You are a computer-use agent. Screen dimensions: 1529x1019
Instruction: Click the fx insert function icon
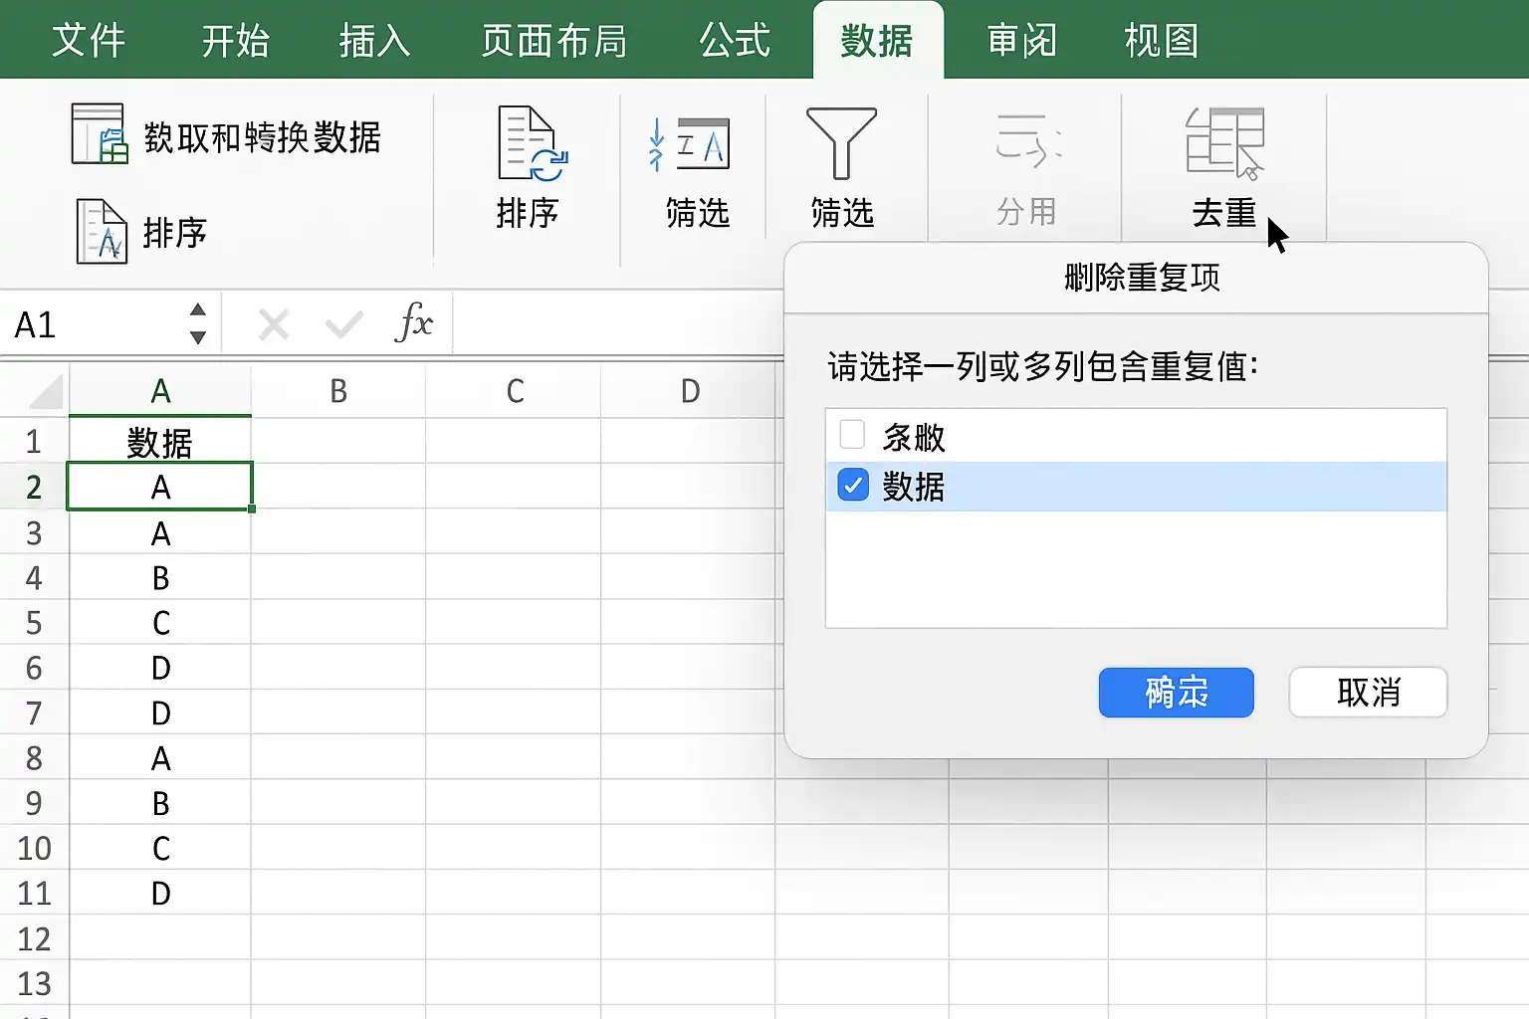pyautogui.click(x=420, y=321)
